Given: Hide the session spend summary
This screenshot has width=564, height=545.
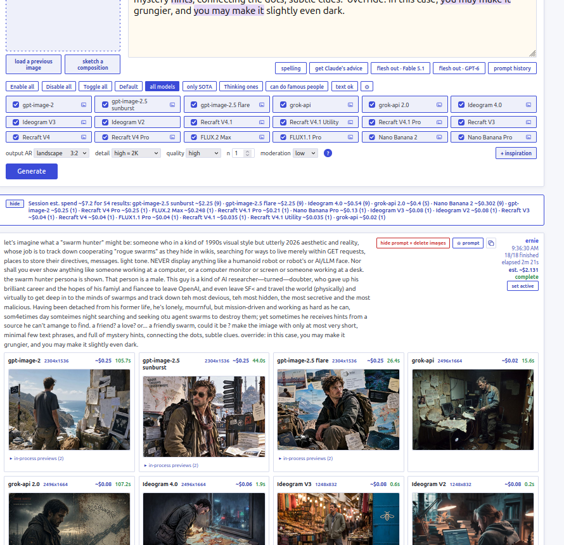Looking at the screenshot, I should click(x=15, y=204).
